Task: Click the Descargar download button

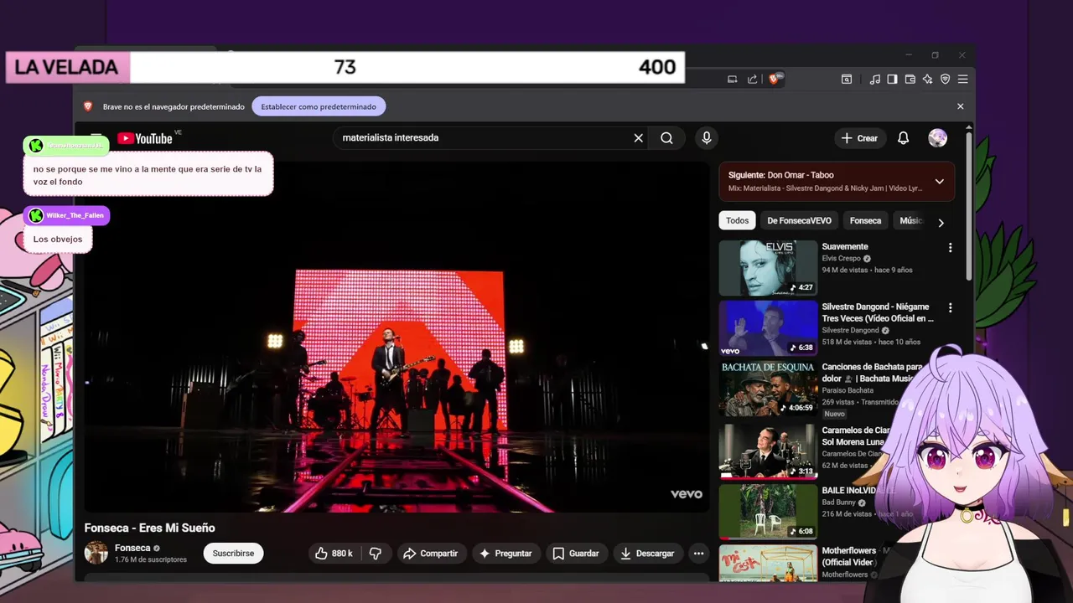Action: coord(646,554)
